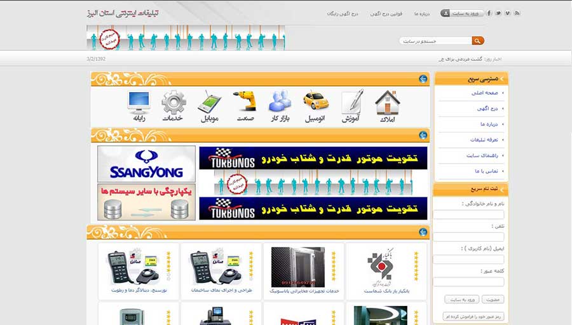Focus the جستجو در سایت search field
The height and width of the screenshot is (325, 572).
click(x=436, y=41)
